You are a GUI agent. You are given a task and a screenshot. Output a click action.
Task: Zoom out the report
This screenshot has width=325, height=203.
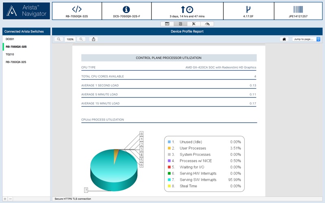(59, 39)
